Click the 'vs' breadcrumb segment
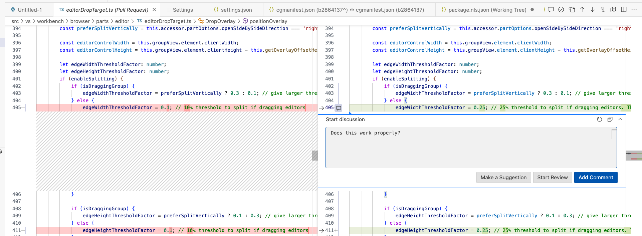 click(28, 21)
